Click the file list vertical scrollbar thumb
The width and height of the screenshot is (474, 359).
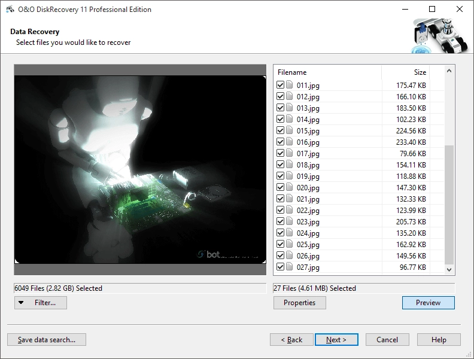pyautogui.click(x=449, y=205)
